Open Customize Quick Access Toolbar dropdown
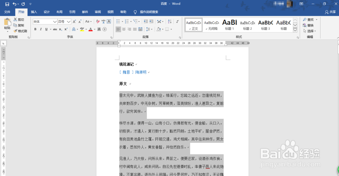The height and width of the screenshot is (176, 339). (31, 4)
